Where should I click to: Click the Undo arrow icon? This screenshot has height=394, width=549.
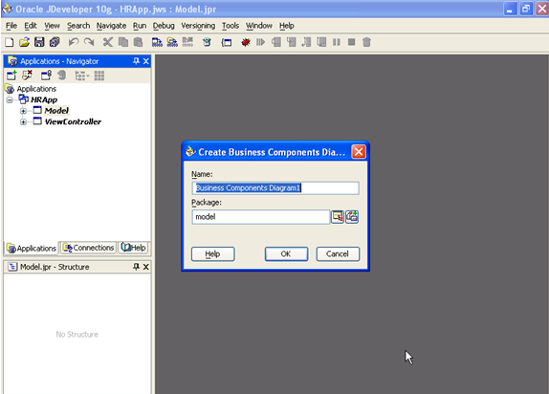pos(74,42)
